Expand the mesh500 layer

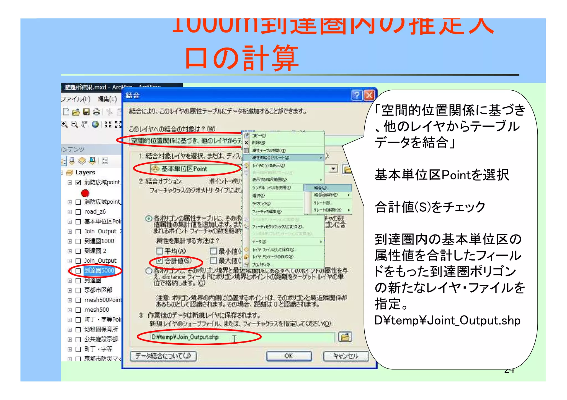(70, 310)
